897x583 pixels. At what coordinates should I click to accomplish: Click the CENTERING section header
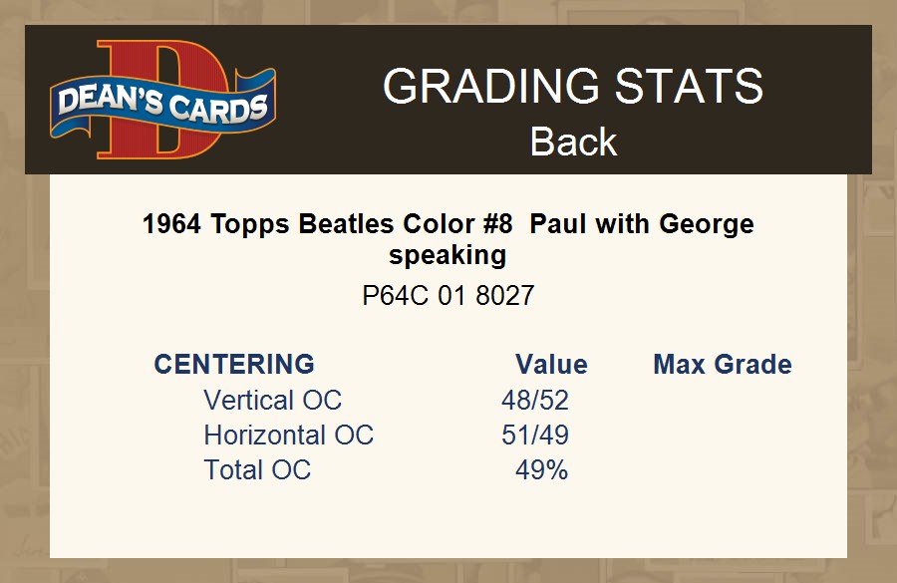pyautogui.click(x=234, y=364)
